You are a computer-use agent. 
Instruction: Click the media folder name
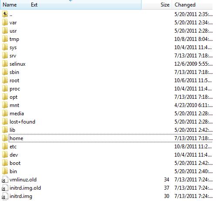tap(17, 114)
